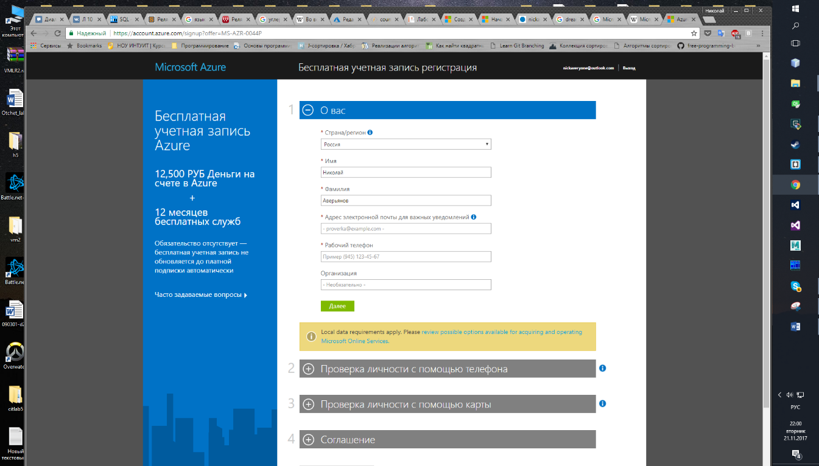The height and width of the screenshot is (466, 819).
Task: Open the 'Learn Git Branching' bookmark
Action: click(x=517, y=46)
